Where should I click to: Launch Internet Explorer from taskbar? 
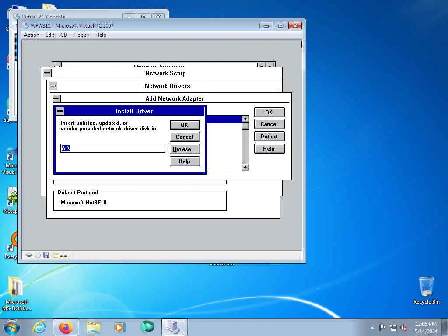(39, 327)
